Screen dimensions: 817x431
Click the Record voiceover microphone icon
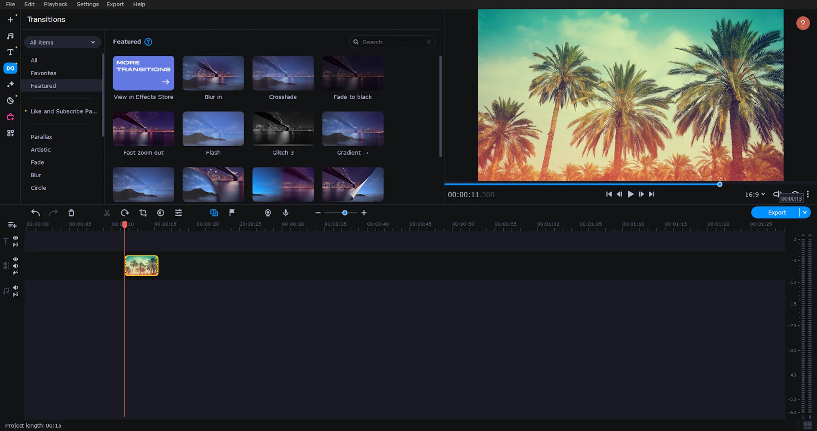(286, 213)
